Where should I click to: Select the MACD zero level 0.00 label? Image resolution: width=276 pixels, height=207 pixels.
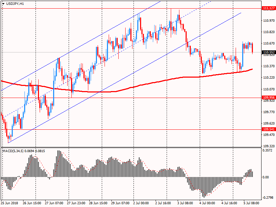click(266, 177)
